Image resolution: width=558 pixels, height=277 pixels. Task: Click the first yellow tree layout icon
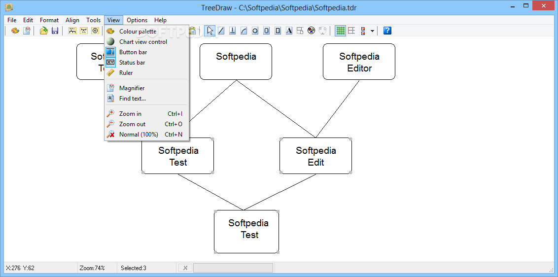[72, 31]
